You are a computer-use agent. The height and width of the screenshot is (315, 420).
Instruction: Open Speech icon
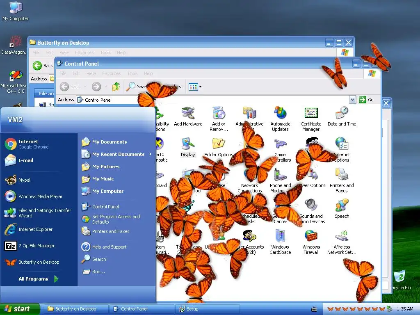click(x=342, y=209)
